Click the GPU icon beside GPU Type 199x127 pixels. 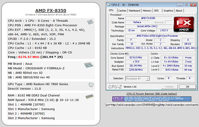[x=91, y=85]
